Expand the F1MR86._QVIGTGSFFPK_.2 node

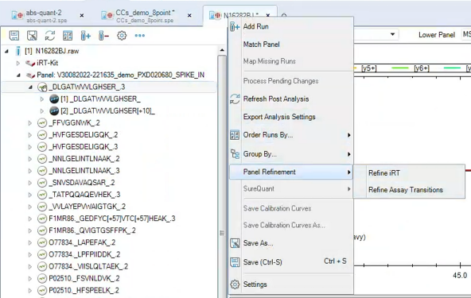pyautogui.click(x=30, y=230)
